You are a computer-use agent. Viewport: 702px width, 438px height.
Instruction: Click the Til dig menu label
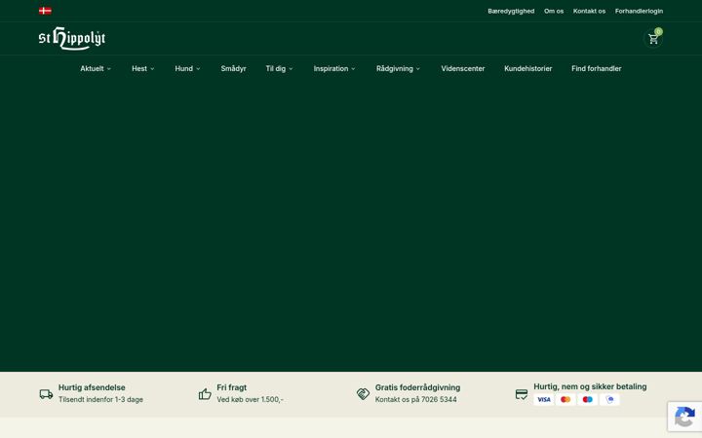coord(276,68)
